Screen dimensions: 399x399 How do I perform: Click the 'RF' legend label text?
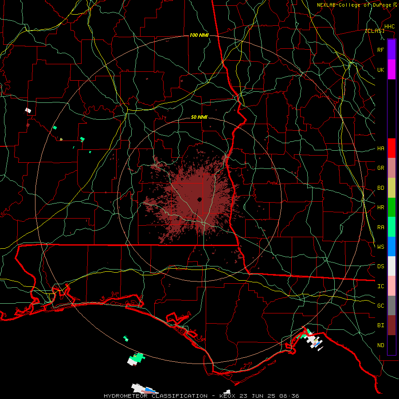[x=380, y=50]
